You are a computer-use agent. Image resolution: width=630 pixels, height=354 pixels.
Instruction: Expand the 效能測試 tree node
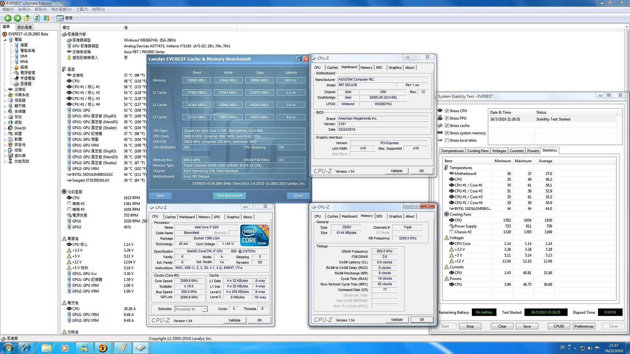(x=5, y=161)
